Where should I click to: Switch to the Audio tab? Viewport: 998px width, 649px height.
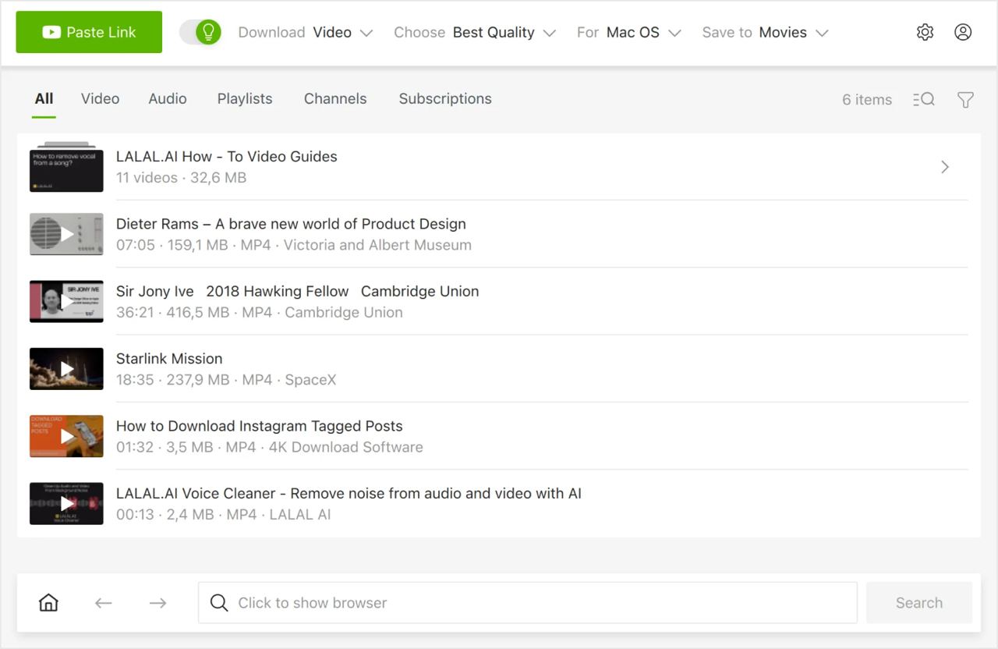click(x=167, y=98)
